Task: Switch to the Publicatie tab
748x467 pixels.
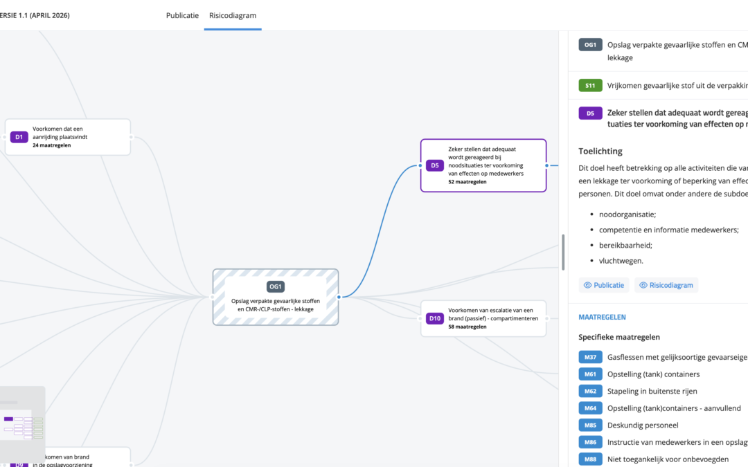Action: click(x=182, y=15)
